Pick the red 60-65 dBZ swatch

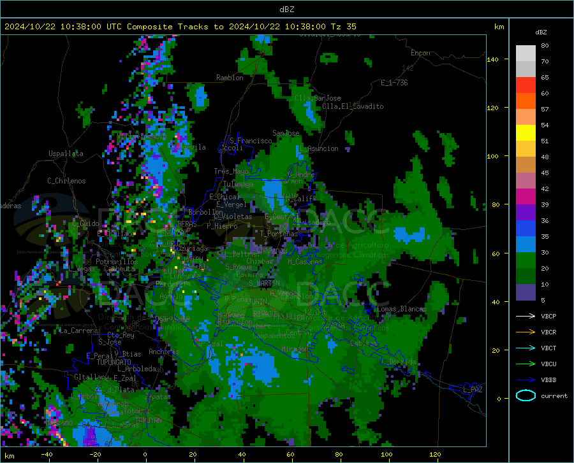526,85
